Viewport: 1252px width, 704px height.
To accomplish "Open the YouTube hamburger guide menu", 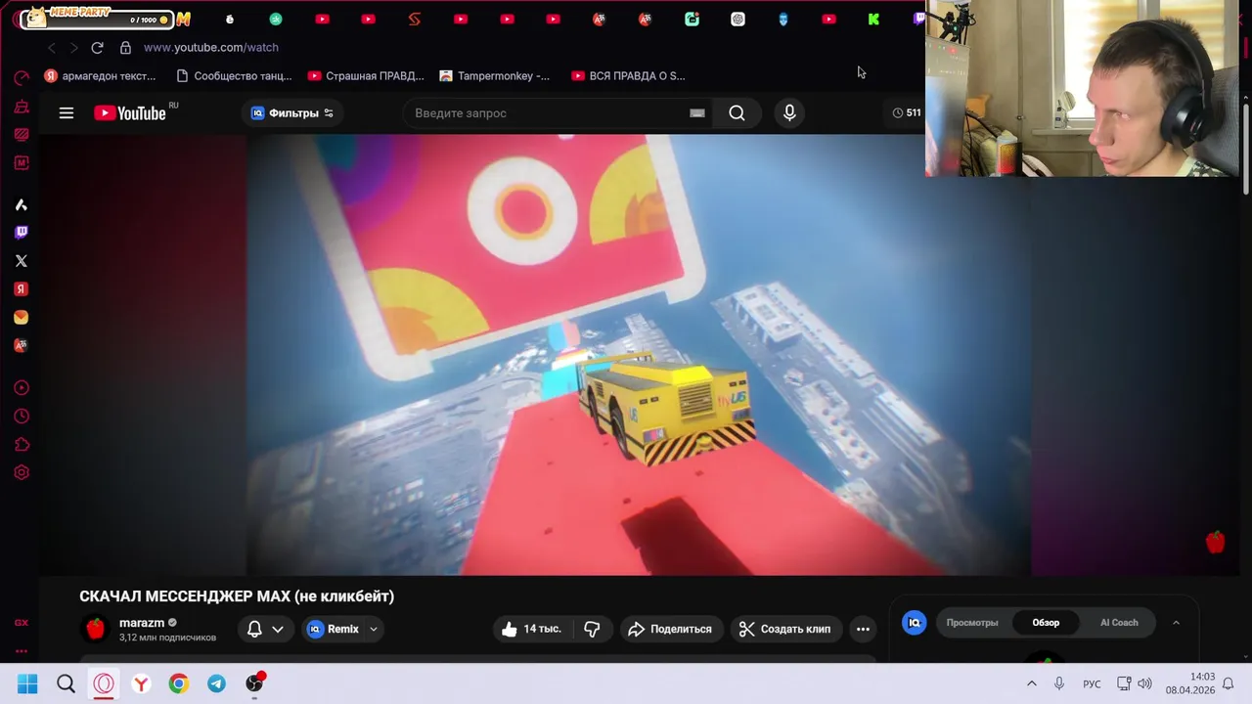I will [67, 113].
